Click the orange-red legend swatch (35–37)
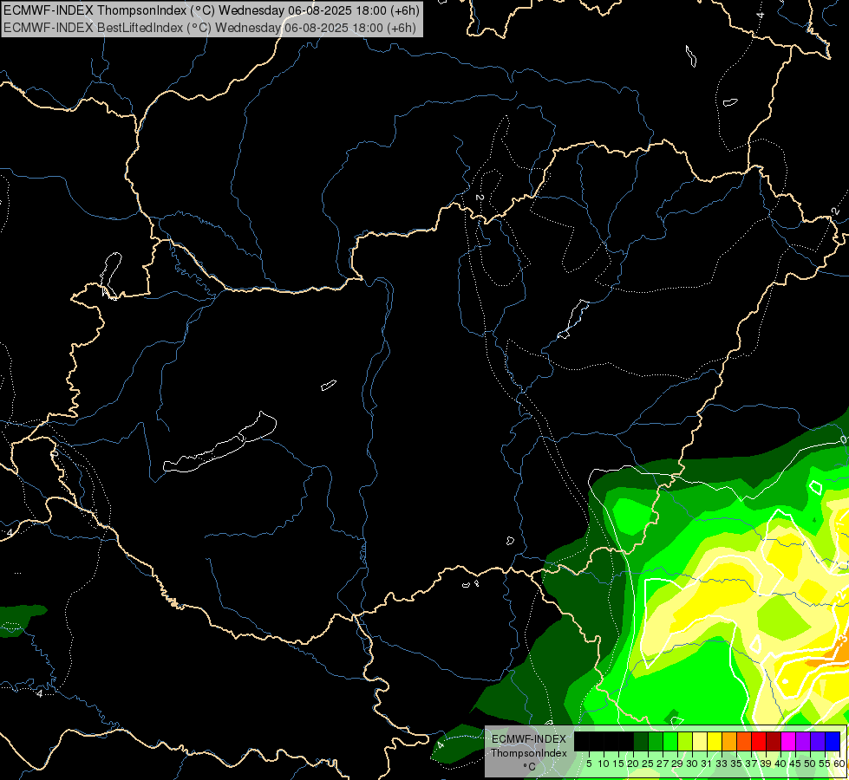The image size is (849, 780). tap(744, 741)
